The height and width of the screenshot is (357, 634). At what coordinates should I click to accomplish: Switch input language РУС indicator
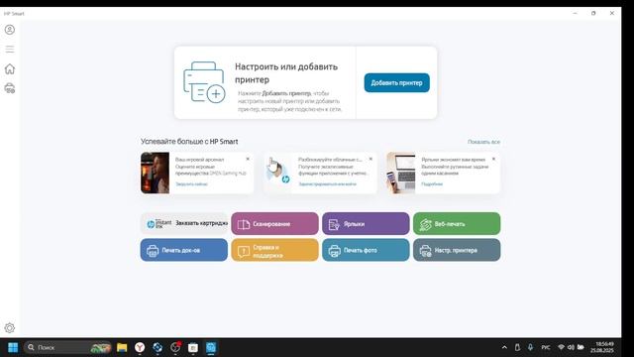tap(546, 347)
